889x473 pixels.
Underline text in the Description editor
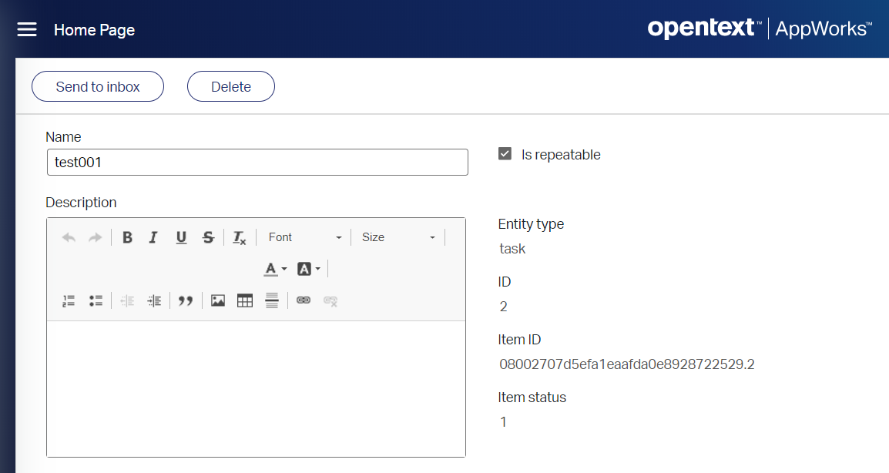coord(181,237)
